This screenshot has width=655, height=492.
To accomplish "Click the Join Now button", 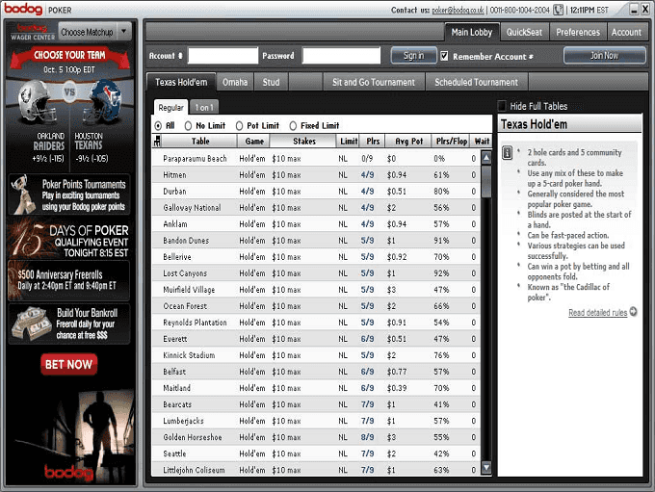I will [x=604, y=55].
